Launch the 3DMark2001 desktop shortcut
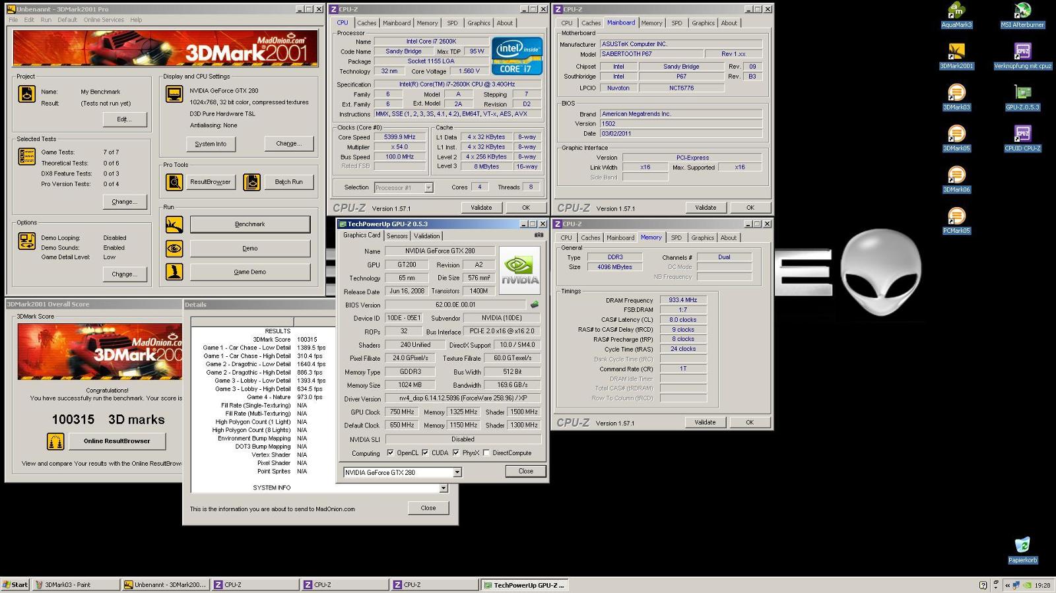Viewport: 1056px width, 593px height. [x=956, y=56]
